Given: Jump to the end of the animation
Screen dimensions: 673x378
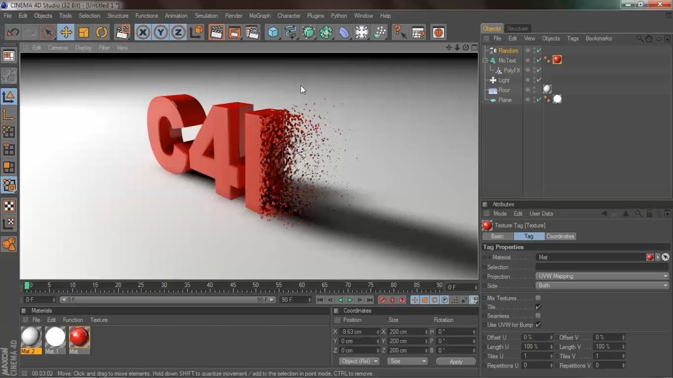Looking at the screenshot, I should [x=370, y=300].
